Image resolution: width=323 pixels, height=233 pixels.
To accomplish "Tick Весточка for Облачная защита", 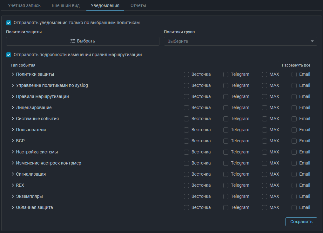I will 186,208.
